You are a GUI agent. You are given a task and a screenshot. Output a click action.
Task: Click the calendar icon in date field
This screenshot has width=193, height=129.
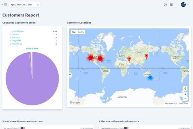pos(38,5)
